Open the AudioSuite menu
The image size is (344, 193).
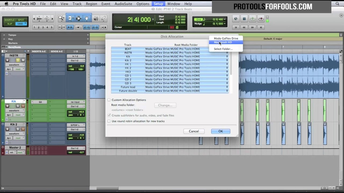point(123,4)
